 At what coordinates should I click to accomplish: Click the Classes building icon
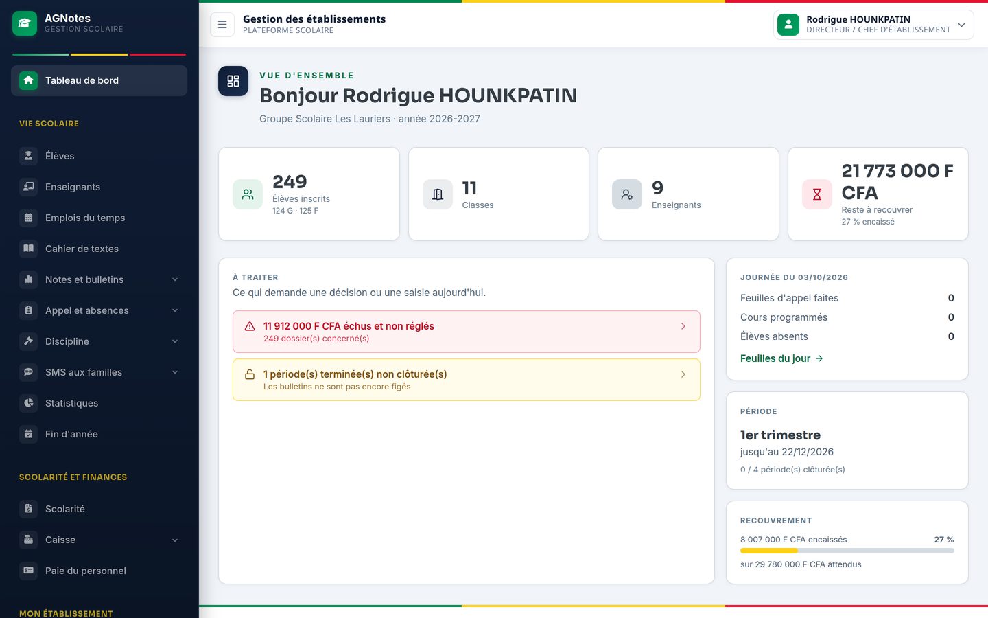point(438,194)
